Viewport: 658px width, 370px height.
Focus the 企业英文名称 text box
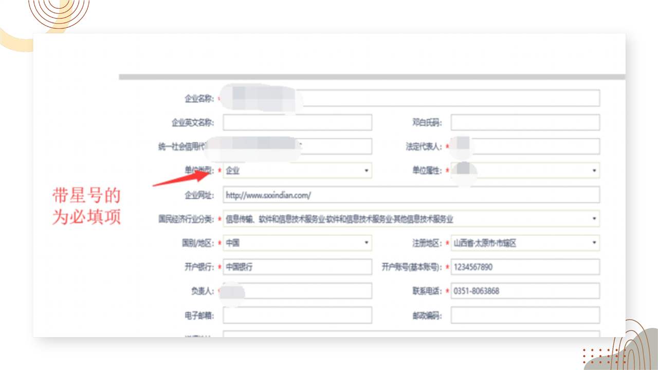297,122
